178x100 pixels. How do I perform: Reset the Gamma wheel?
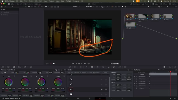tap(31, 76)
